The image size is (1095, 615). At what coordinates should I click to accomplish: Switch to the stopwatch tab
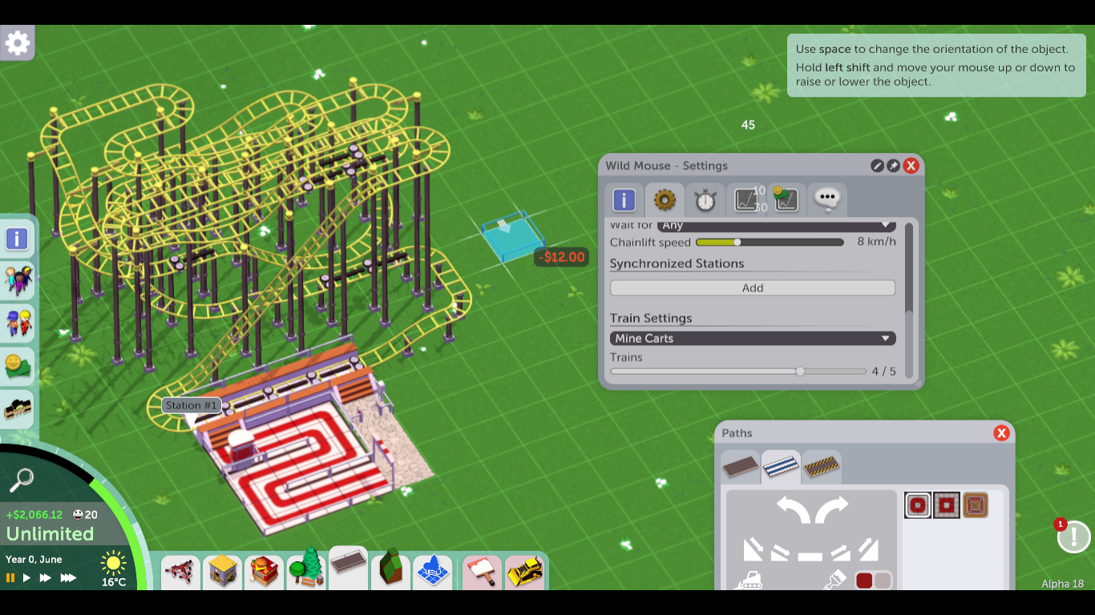(705, 200)
